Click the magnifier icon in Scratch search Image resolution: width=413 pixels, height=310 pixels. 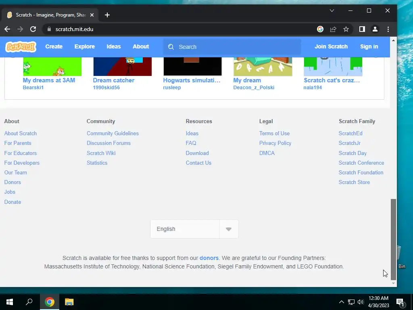coord(171,47)
